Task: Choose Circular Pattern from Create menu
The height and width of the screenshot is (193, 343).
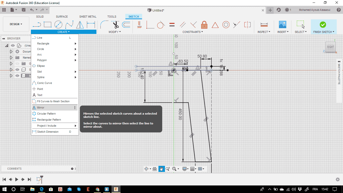Action: click(x=46, y=114)
